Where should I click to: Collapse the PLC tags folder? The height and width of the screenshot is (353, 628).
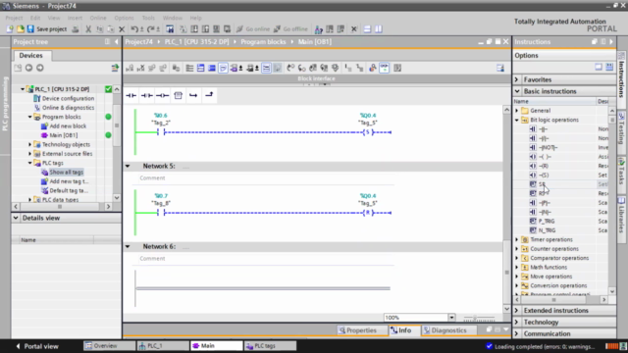click(x=29, y=163)
